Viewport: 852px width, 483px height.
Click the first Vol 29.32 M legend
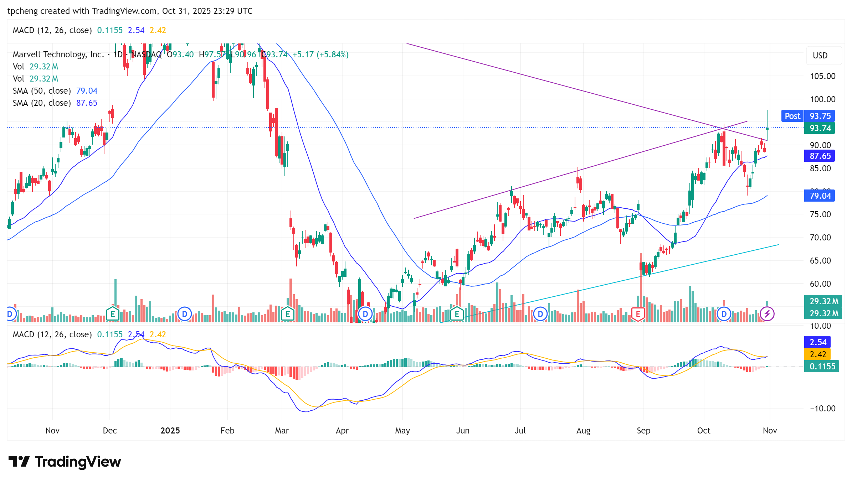coord(35,67)
